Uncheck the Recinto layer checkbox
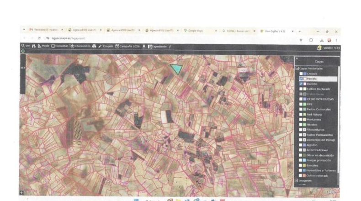 point(301,84)
